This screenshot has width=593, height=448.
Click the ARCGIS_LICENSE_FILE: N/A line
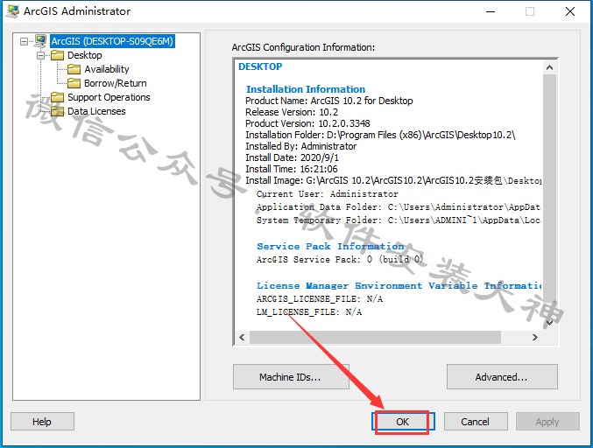(x=320, y=298)
